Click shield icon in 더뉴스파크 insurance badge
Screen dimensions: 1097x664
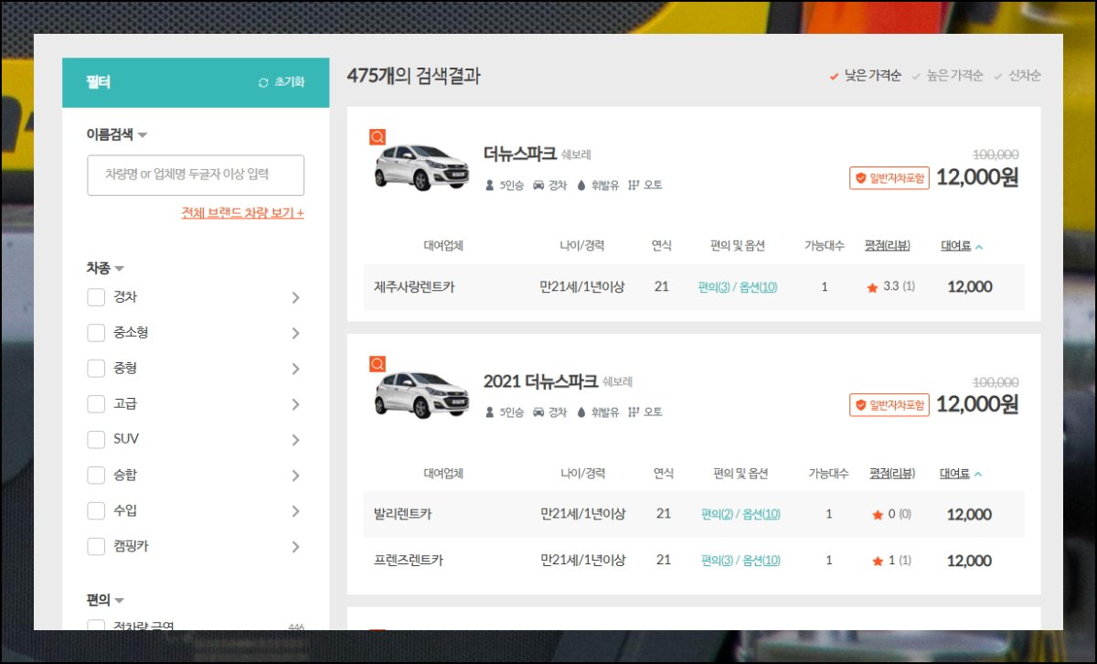point(860,178)
